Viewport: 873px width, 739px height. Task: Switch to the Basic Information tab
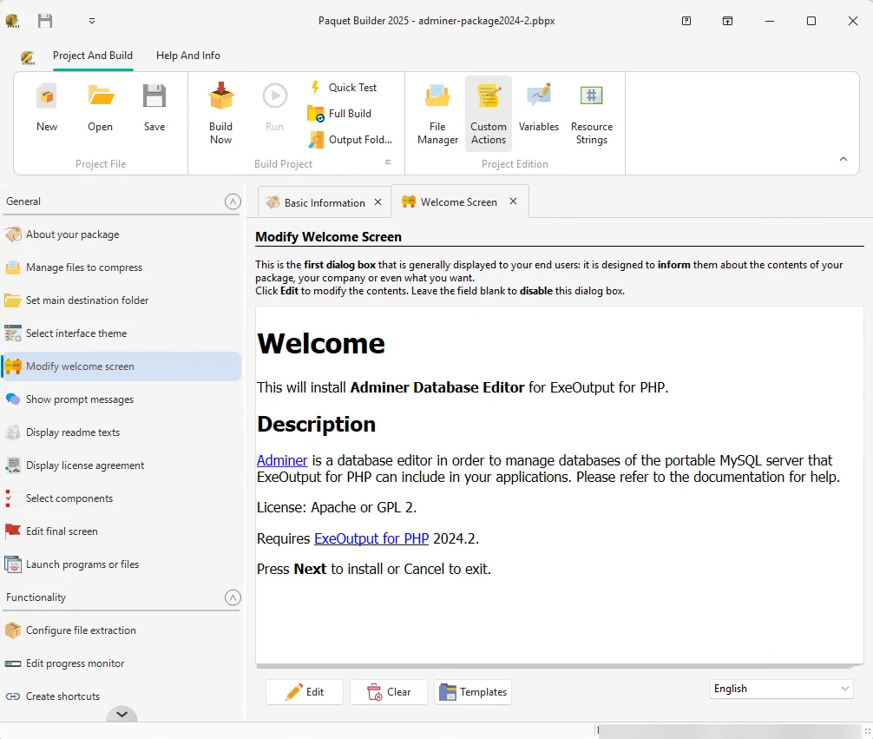pyautogui.click(x=324, y=201)
